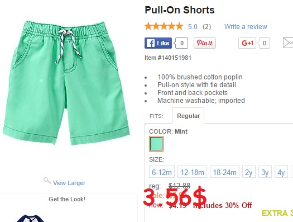Click the magnifying glass zoom icon
The image size is (293, 222).
point(47,181)
